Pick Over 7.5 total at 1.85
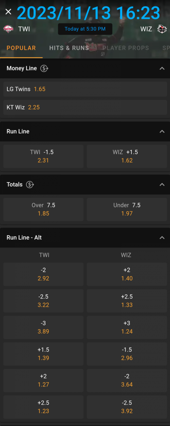 pos(43,209)
